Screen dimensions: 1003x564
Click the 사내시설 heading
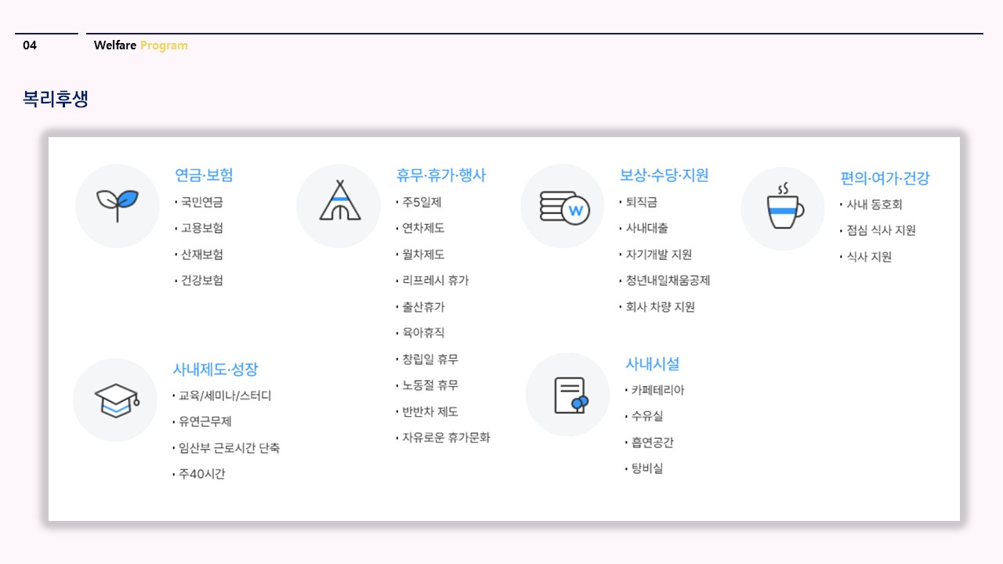coord(652,363)
